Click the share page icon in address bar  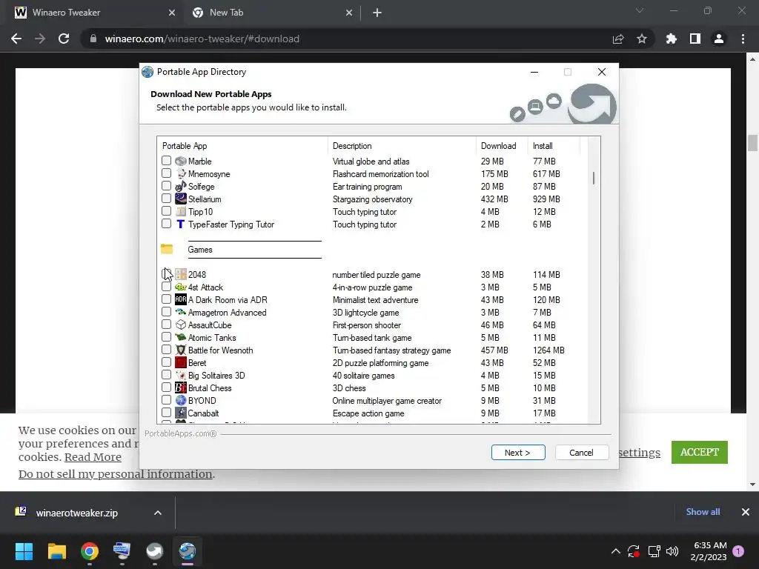[618, 39]
